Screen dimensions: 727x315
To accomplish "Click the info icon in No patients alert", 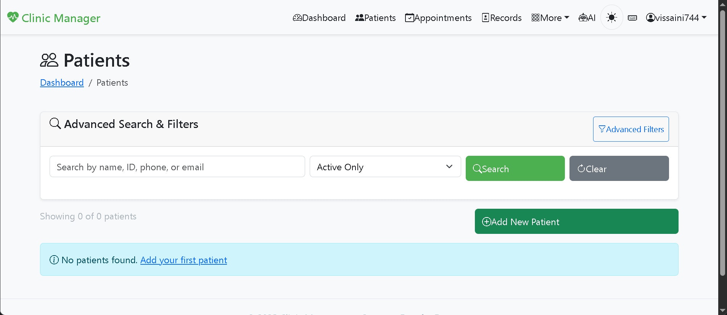I will [54, 260].
